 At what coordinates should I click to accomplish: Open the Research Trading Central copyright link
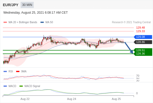pyautogui.click(x=131, y=22)
